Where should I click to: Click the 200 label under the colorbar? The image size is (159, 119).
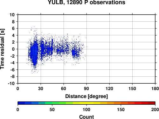click(x=155, y=109)
